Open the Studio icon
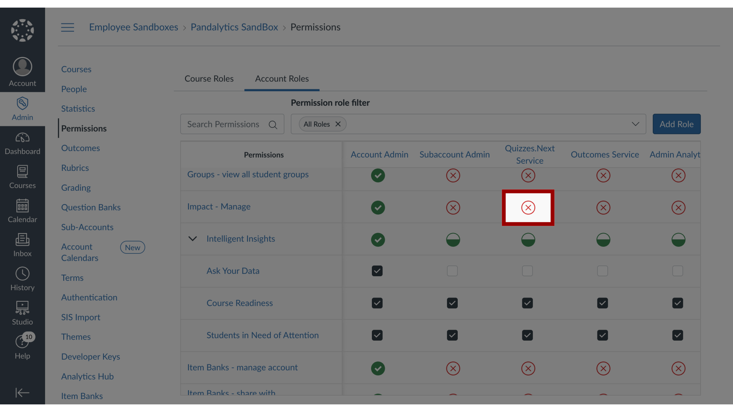733x412 pixels. click(23, 307)
